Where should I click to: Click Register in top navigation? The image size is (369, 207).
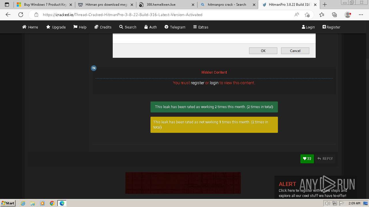331,27
